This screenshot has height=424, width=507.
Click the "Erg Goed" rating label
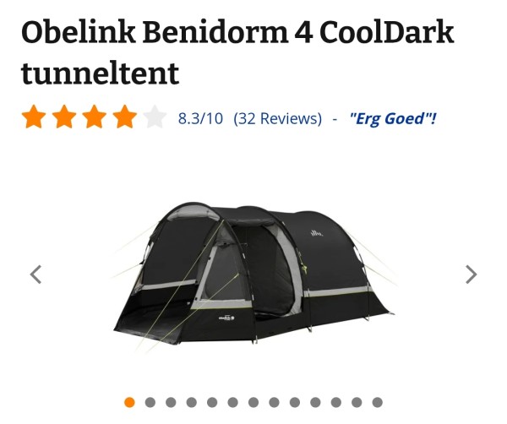click(x=393, y=118)
